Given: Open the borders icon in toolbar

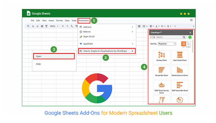Looking at the screenshot, I should click(139, 26).
